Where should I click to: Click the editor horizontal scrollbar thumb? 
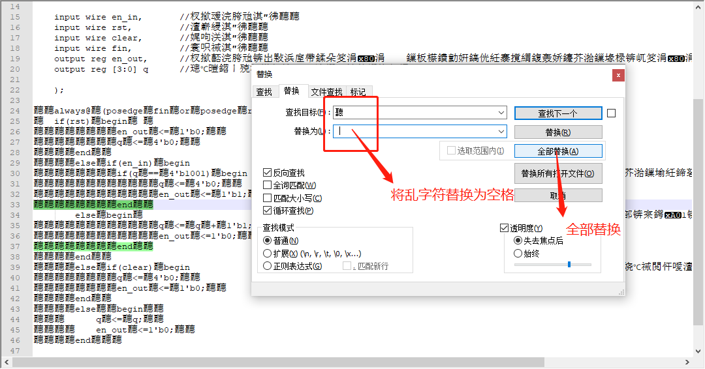pos(277,362)
